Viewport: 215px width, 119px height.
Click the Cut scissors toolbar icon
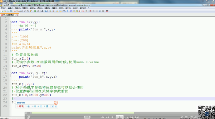tap(25, 11)
